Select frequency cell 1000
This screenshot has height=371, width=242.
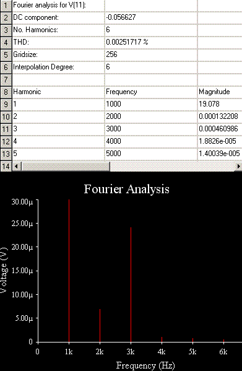coord(151,104)
